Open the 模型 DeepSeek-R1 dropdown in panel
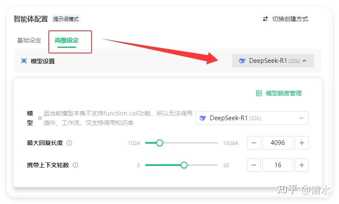The image size is (339, 204). (252, 118)
